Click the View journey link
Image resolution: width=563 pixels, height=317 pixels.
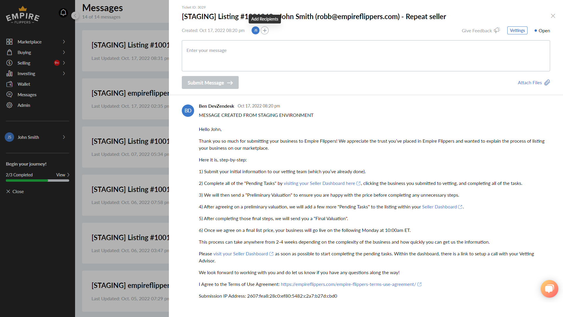63,175
